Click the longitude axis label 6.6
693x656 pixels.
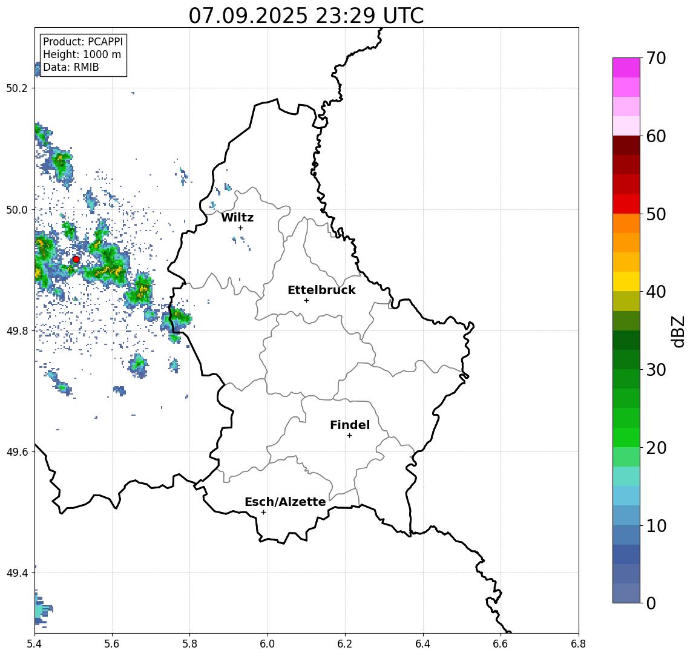pos(501,644)
